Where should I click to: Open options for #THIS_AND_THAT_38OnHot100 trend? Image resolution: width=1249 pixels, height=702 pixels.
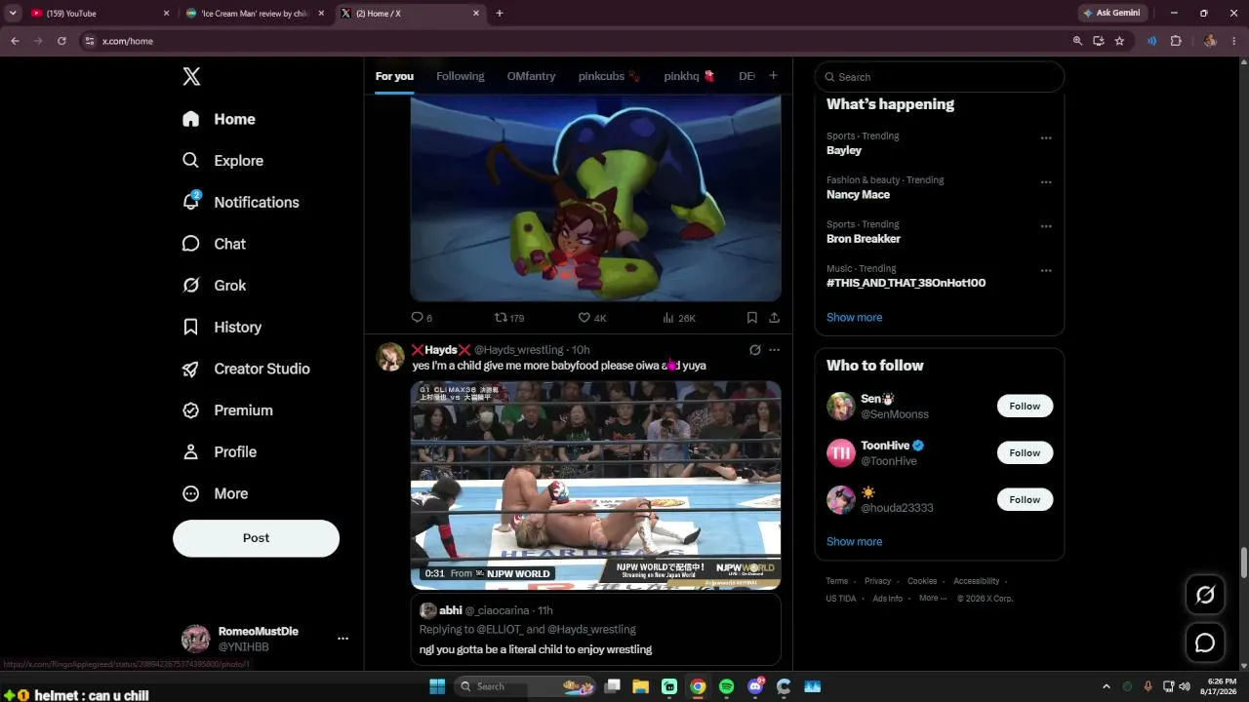(x=1046, y=270)
